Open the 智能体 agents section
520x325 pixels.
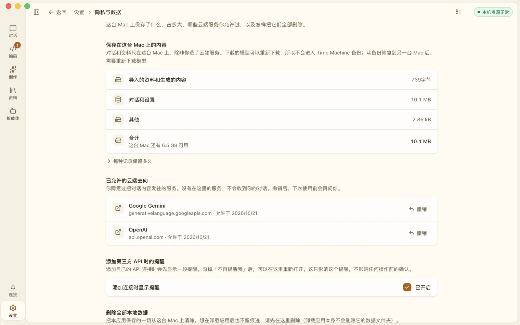tap(13, 114)
